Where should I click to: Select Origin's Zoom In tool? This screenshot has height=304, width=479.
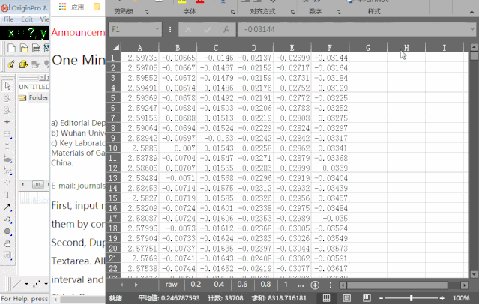[7, 97]
